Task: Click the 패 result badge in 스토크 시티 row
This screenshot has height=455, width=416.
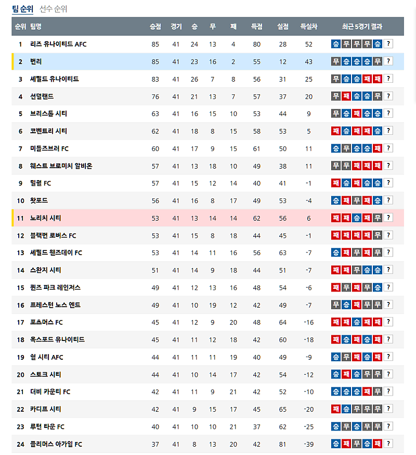Action: tap(346, 374)
